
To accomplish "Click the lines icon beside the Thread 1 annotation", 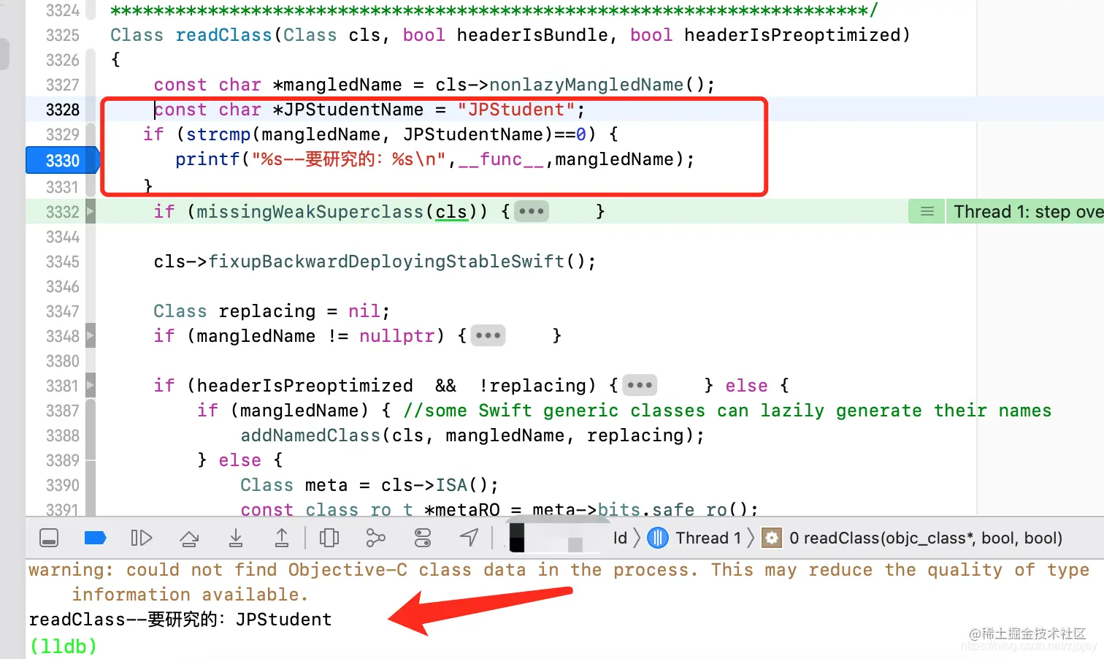I will click(x=927, y=212).
